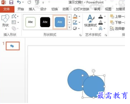This screenshot has height=104, width=130.
Task: Open the 形状样式 dialog launcher
Action: click(81, 35)
